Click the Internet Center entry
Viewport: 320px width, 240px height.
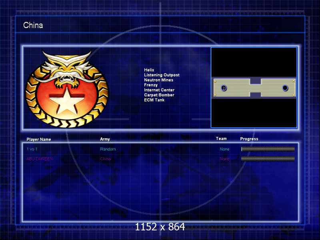(x=159, y=90)
